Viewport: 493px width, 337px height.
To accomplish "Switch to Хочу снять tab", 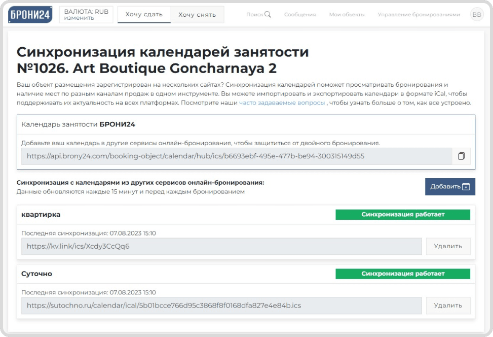I will pyautogui.click(x=197, y=15).
